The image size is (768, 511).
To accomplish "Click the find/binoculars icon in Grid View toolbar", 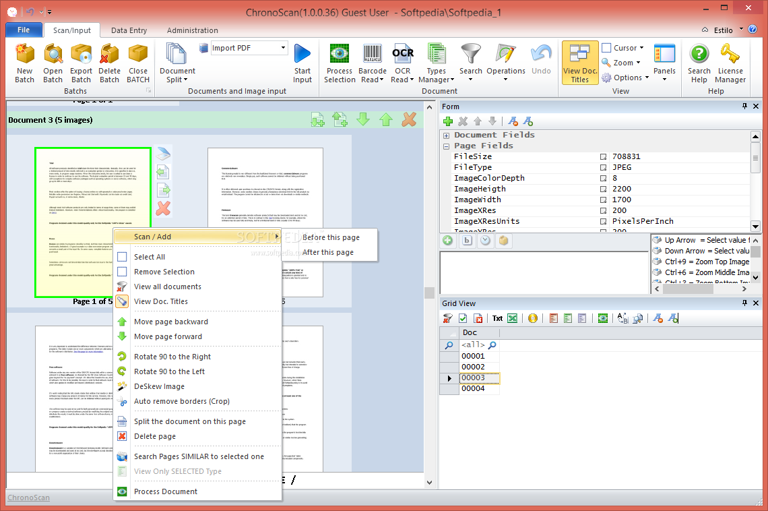I will (638, 318).
